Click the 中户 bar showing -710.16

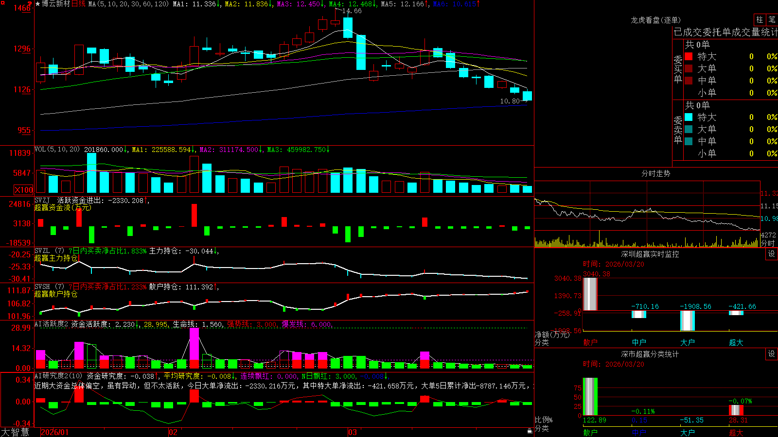click(x=639, y=315)
